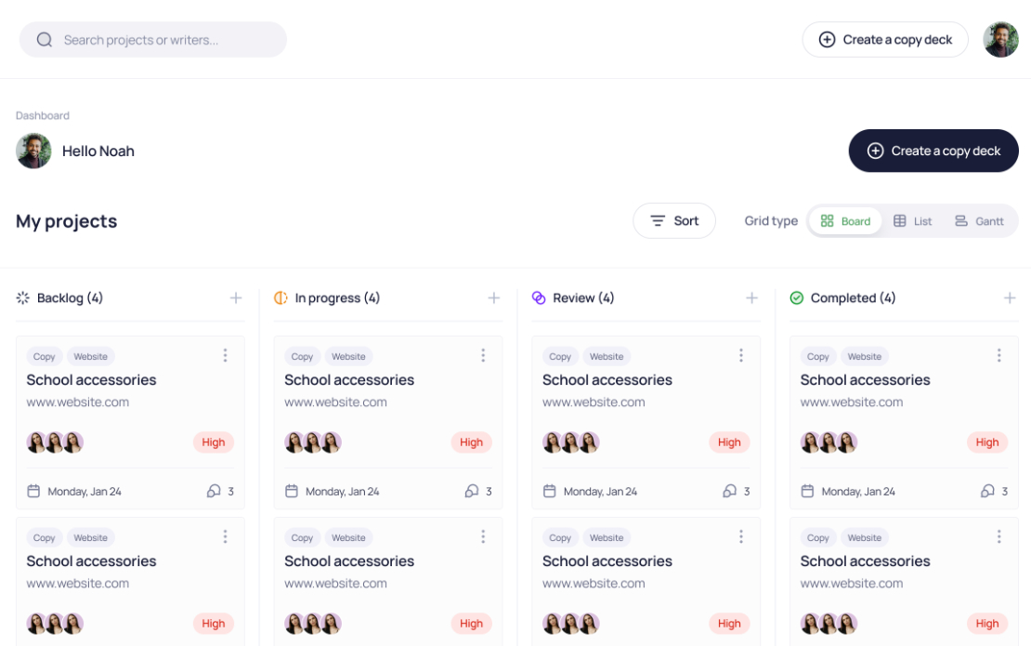Switch grid type to List
1031x646 pixels.
[x=913, y=221]
